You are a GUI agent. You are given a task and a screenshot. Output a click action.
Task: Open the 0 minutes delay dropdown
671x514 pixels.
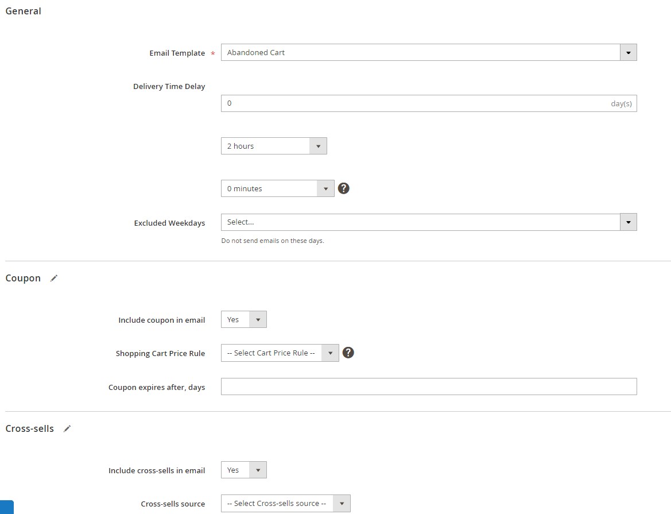(x=277, y=188)
